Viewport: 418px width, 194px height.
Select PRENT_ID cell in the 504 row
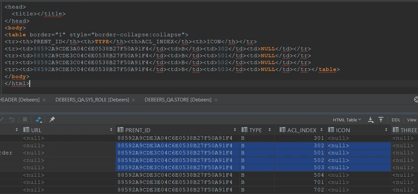pos(177,175)
